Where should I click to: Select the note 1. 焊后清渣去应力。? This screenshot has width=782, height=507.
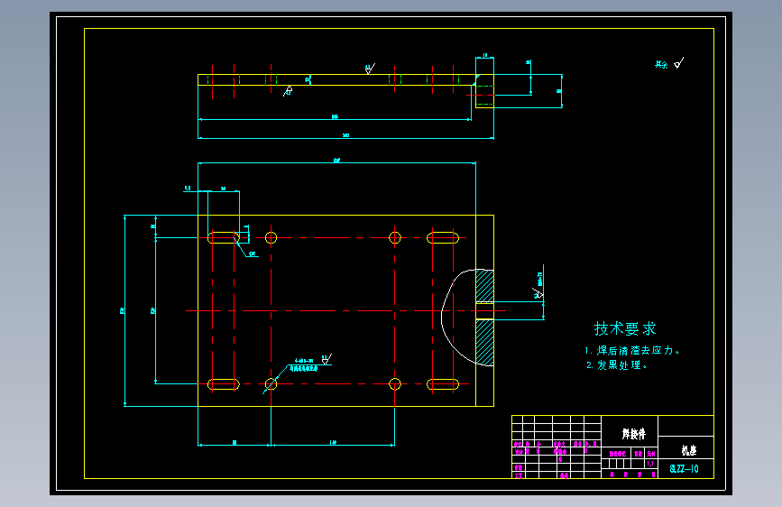(x=632, y=351)
